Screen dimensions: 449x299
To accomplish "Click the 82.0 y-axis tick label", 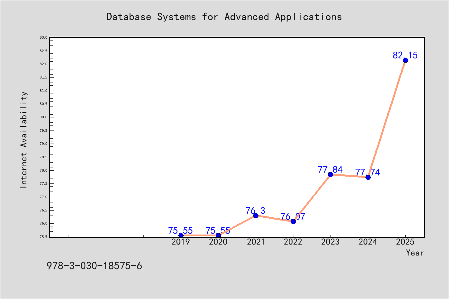I will 43,64.
